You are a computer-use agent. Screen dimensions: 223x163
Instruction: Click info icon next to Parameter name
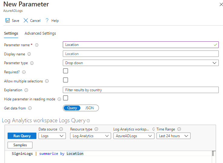37,45
